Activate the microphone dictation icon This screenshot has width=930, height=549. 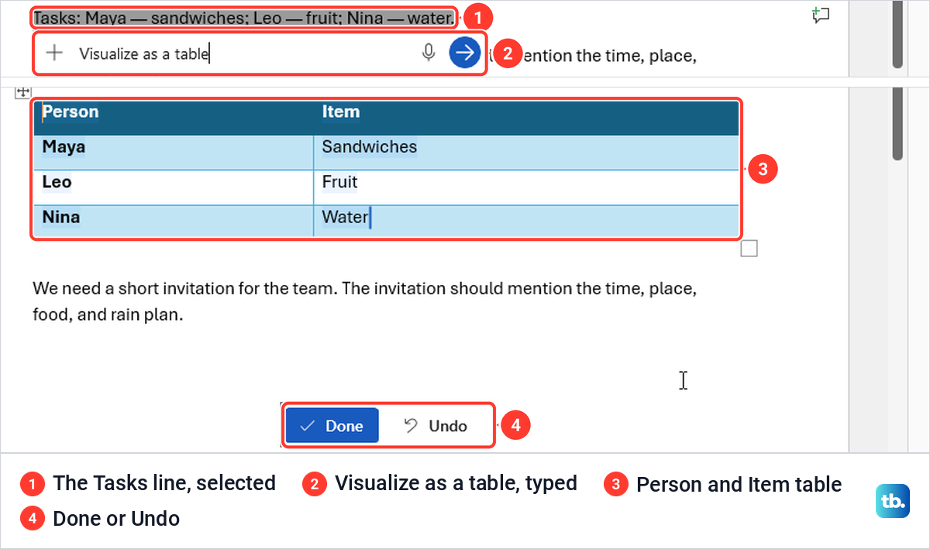[x=428, y=53]
